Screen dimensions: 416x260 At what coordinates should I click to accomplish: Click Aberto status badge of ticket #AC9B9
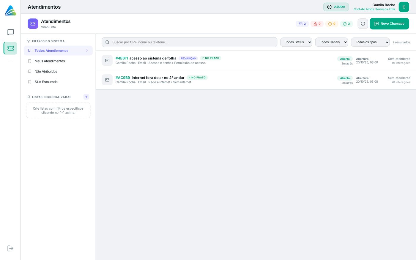(x=345, y=78)
